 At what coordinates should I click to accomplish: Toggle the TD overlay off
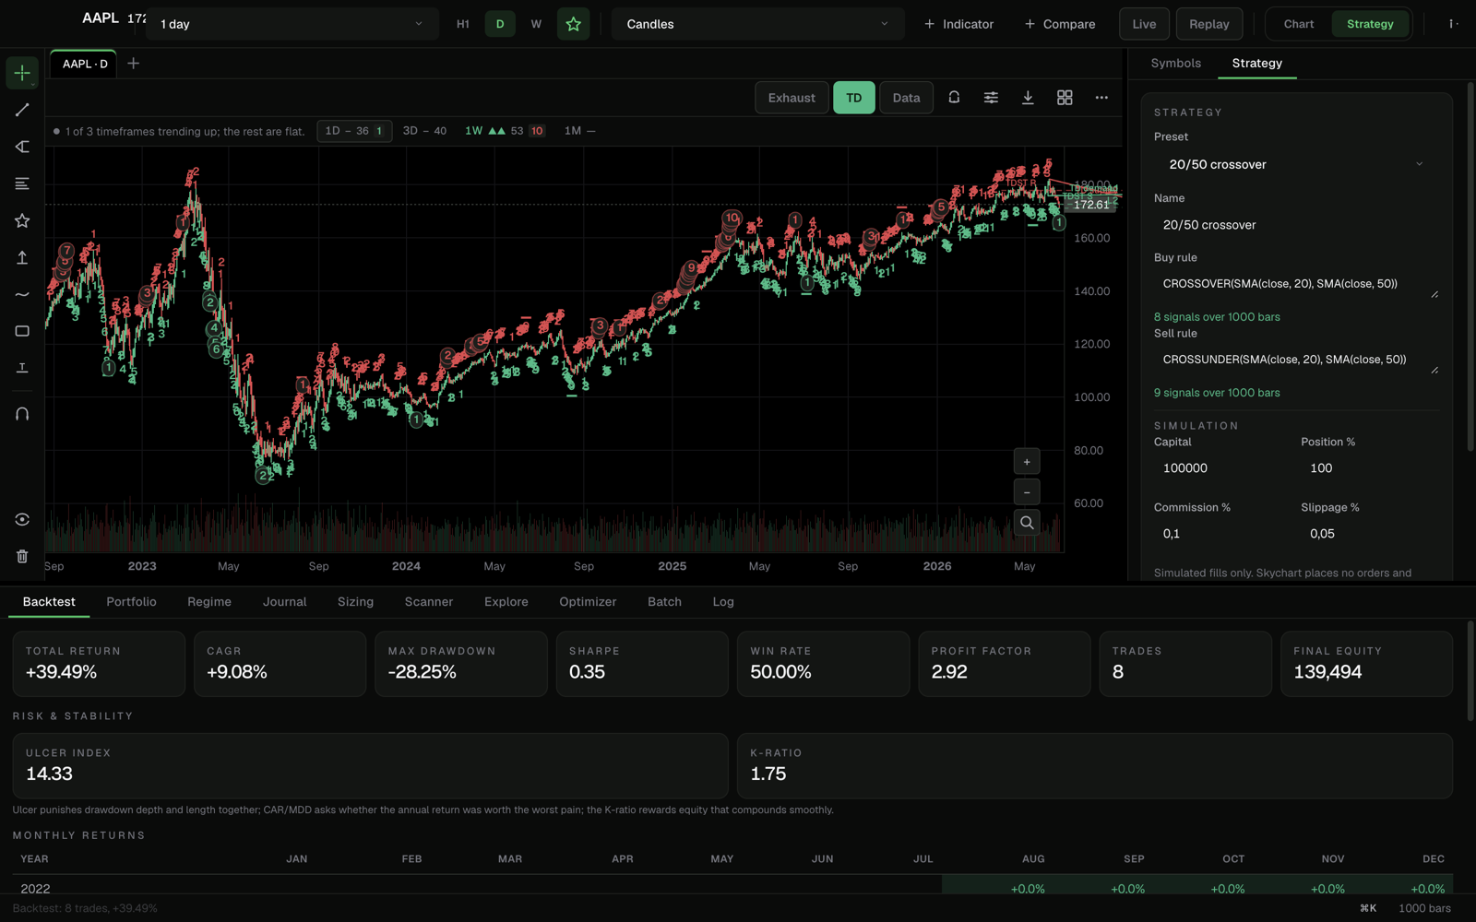854,98
